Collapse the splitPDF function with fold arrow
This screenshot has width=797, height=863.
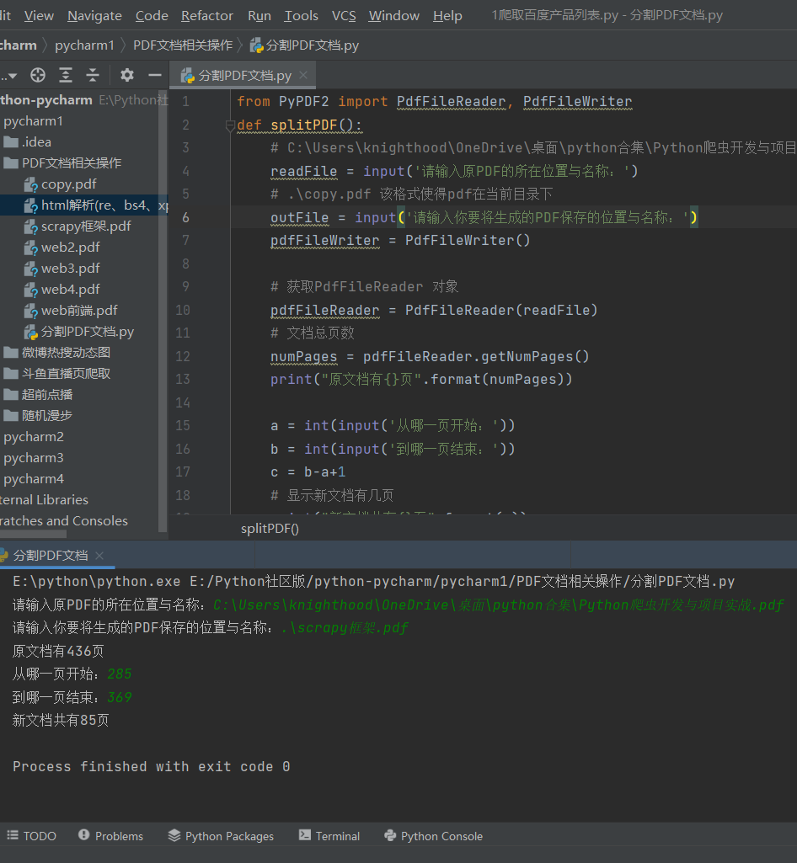pos(230,125)
